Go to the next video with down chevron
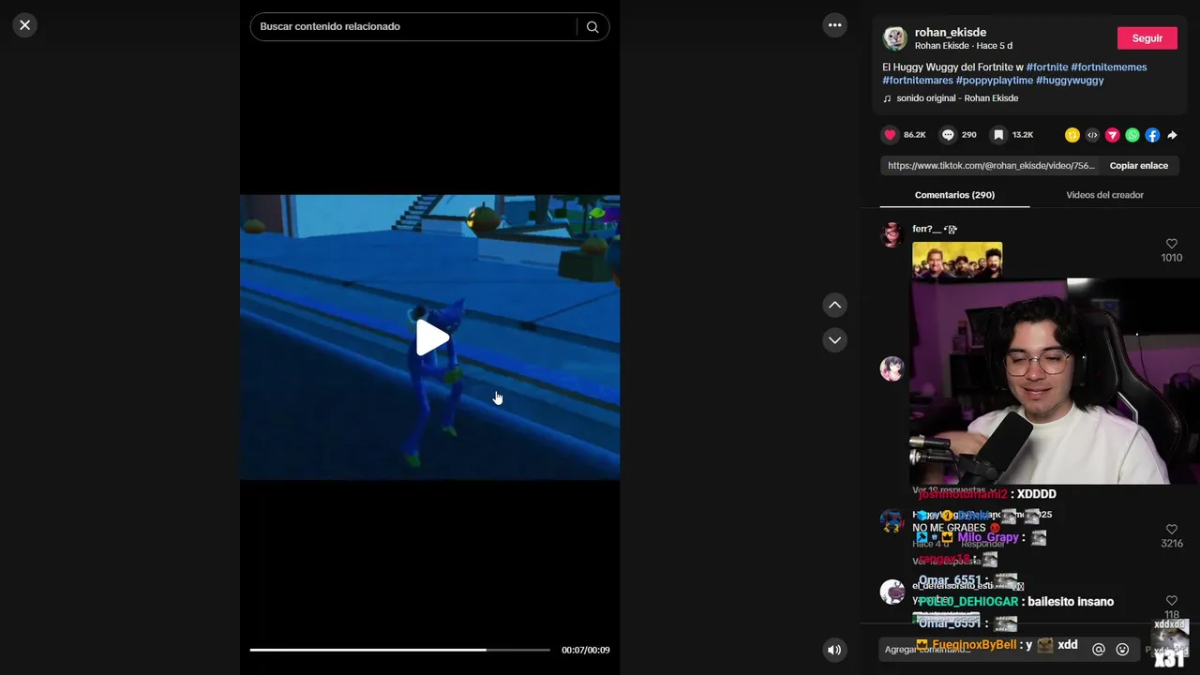Image resolution: width=1200 pixels, height=675 pixels. click(x=834, y=339)
